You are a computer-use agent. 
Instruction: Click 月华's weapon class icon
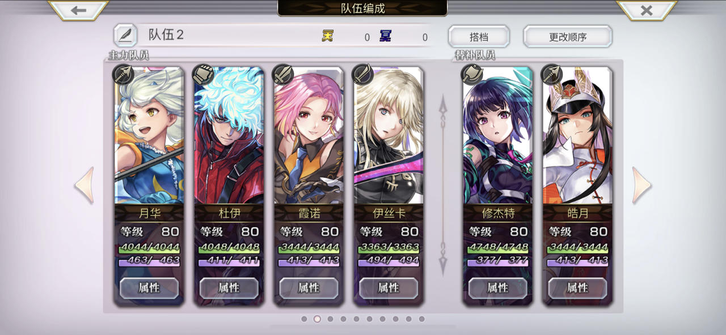tap(123, 74)
